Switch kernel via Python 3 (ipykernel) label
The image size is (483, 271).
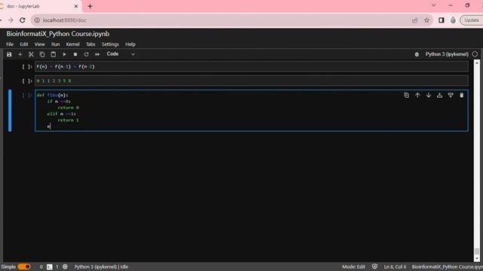pyautogui.click(x=447, y=54)
